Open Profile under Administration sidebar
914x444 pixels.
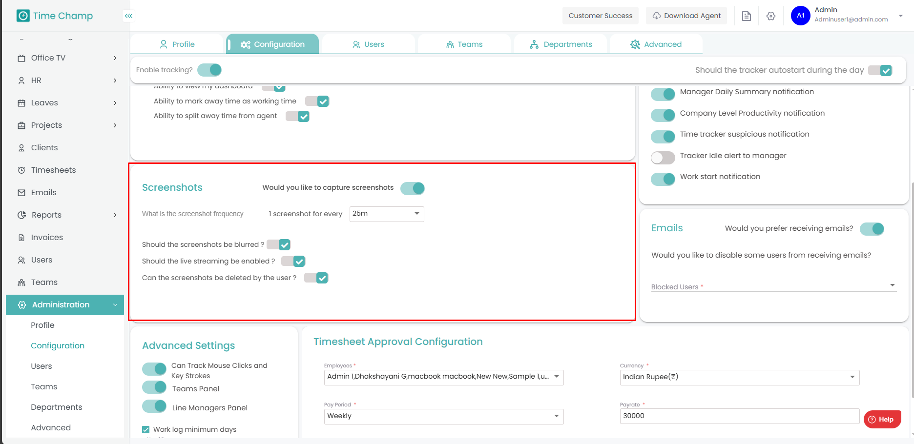click(42, 325)
